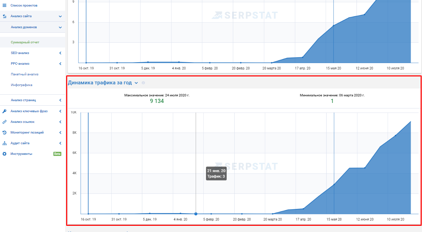Screen dimensions: 422x232
Task: Collapse the Анализ доменов chevron
Action: (60, 27)
